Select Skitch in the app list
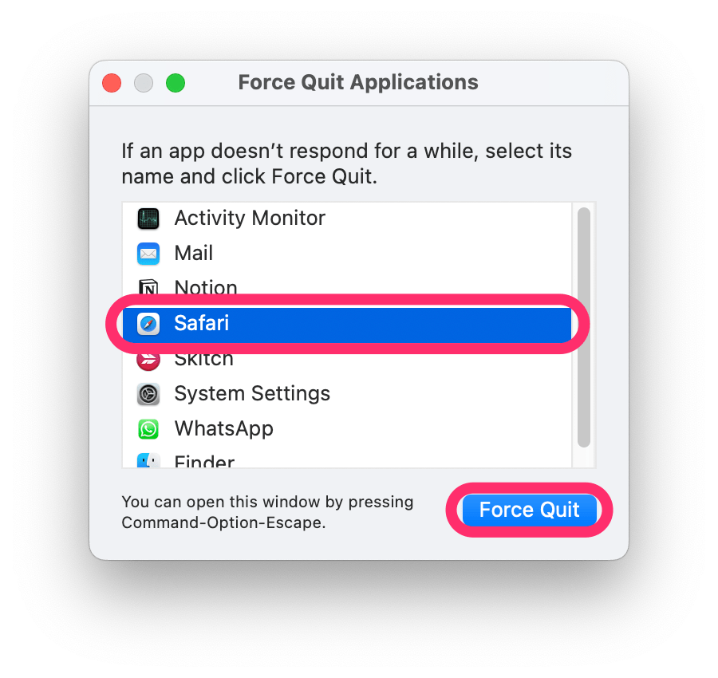718x678 pixels. coord(347,361)
